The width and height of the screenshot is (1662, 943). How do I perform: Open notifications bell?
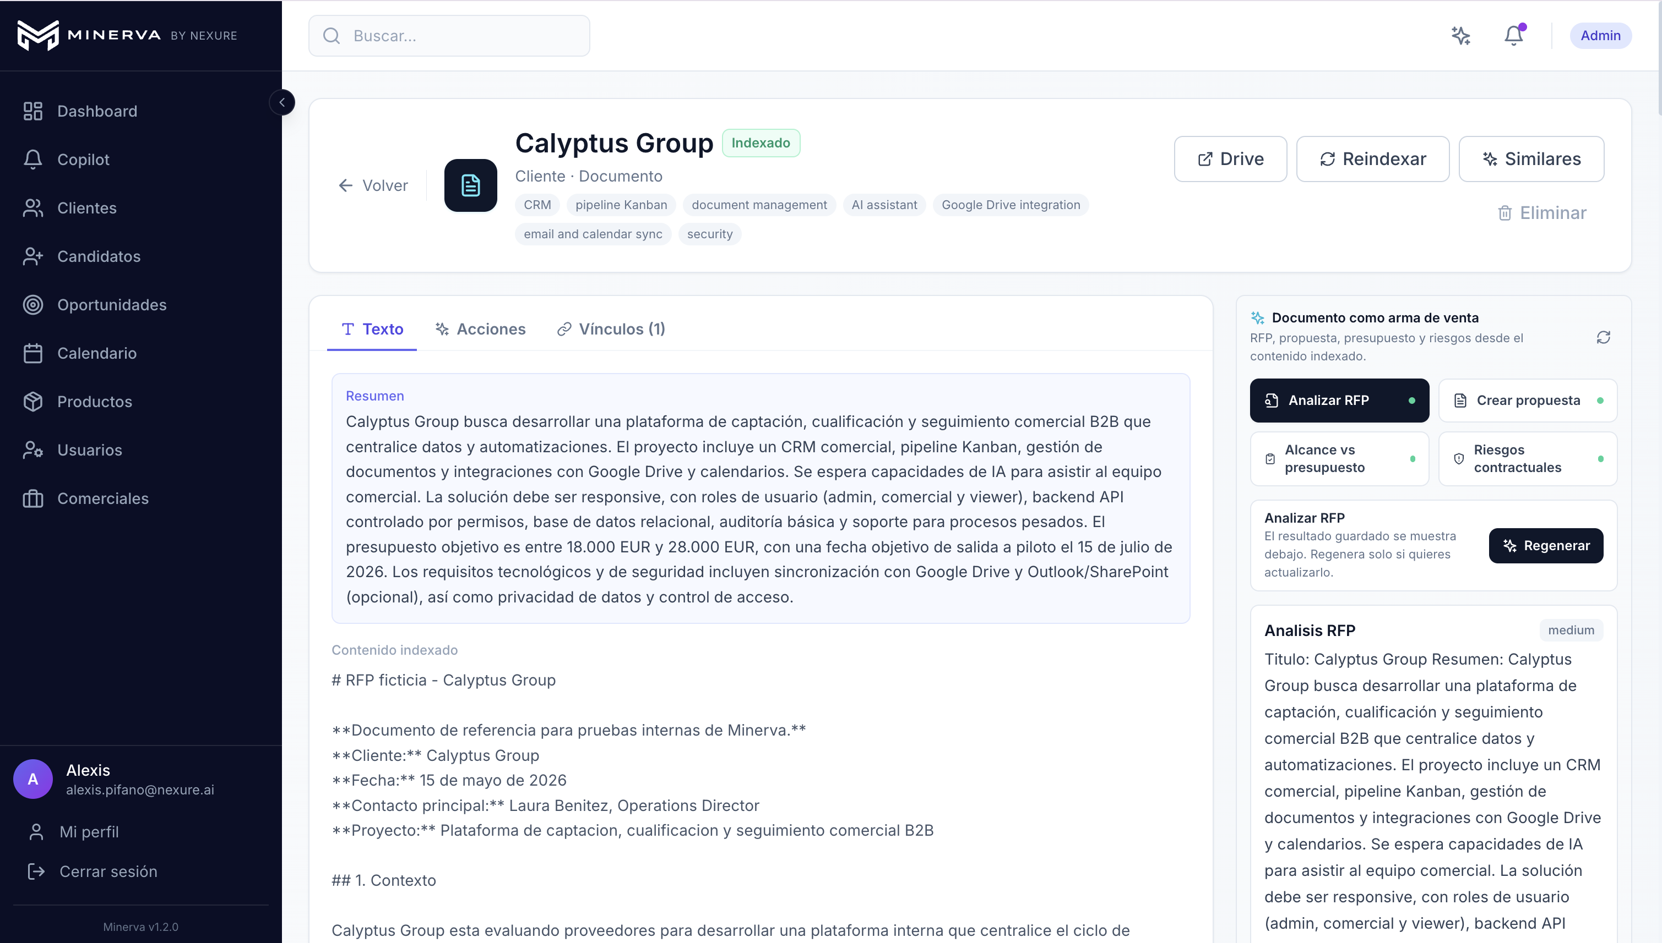click(1513, 36)
